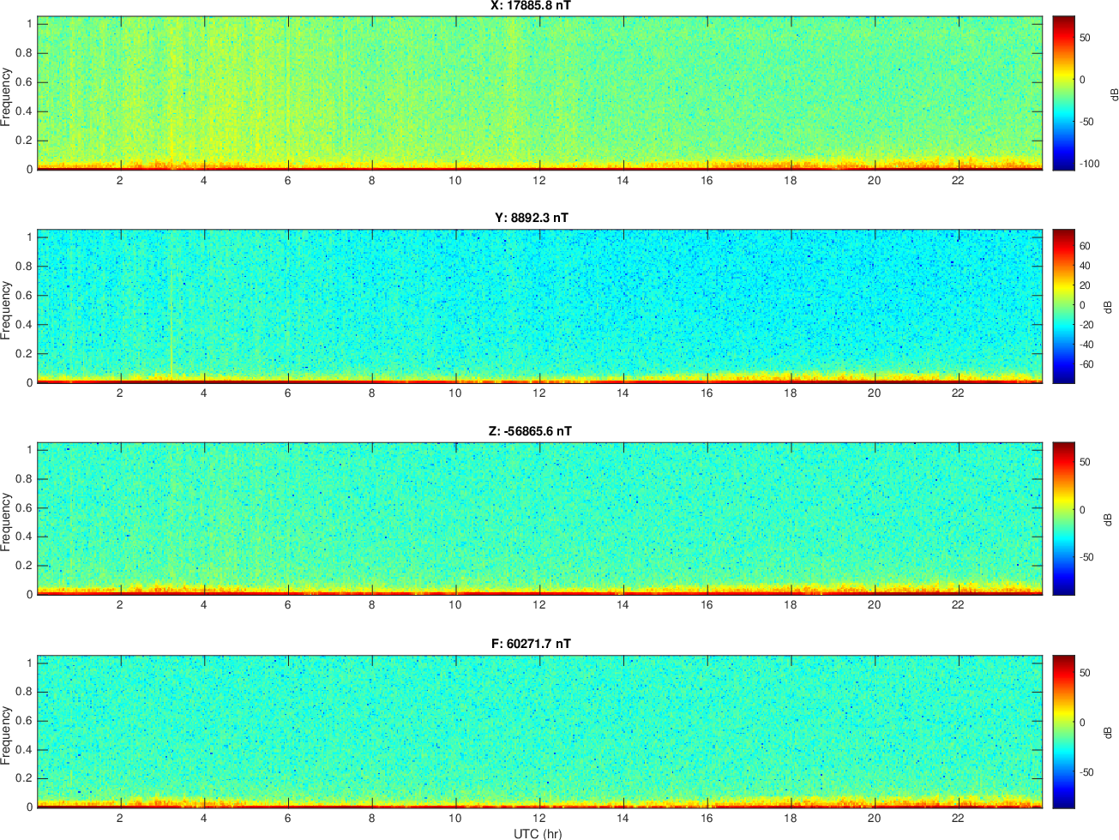Click the "dB" label beside the Z colorbar

(x=1108, y=519)
